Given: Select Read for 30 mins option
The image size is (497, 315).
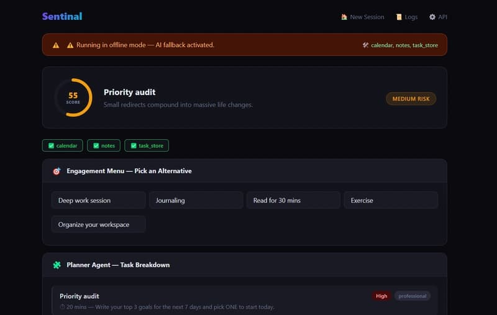Looking at the screenshot, I should point(293,200).
